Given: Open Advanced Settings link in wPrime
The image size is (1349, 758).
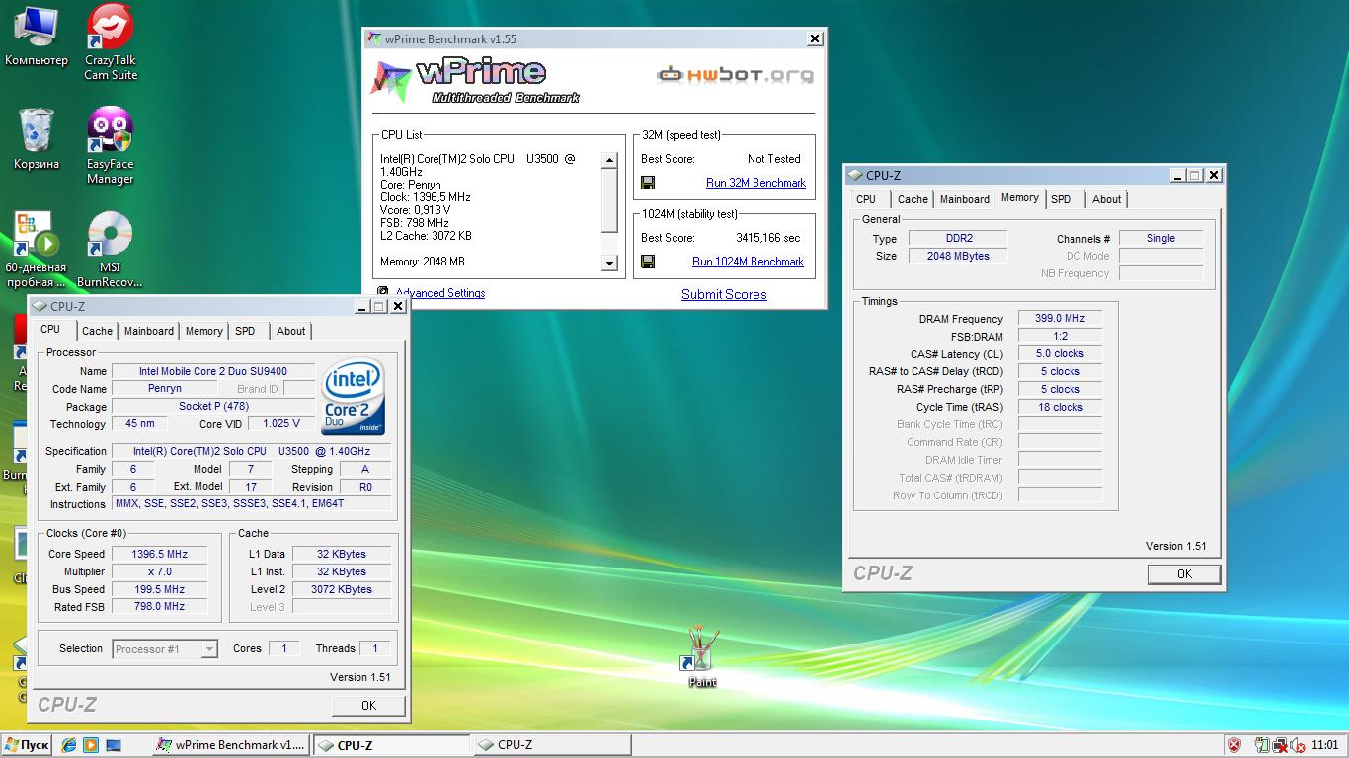Looking at the screenshot, I should 440,293.
